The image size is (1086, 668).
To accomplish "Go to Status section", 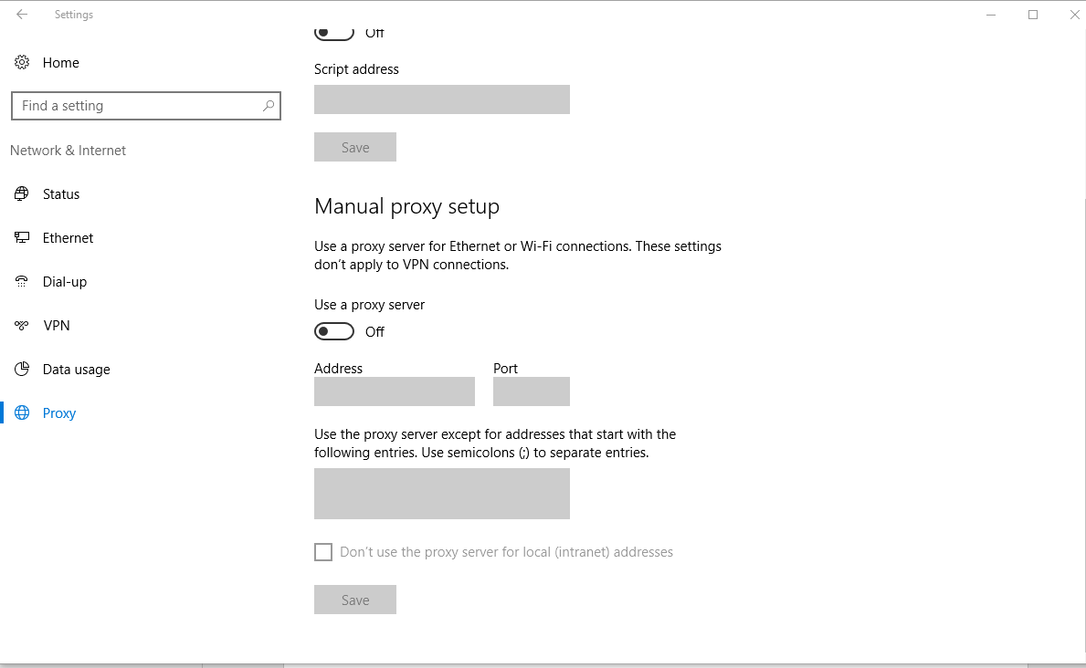I will pyautogui.click(x=61, y=193).
